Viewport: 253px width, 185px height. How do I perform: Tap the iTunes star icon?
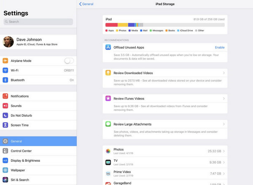click(108, 98)
